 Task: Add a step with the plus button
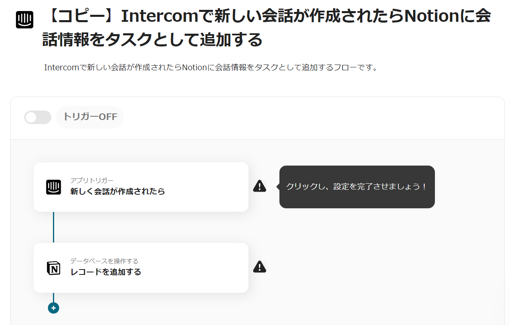point(53,308)
